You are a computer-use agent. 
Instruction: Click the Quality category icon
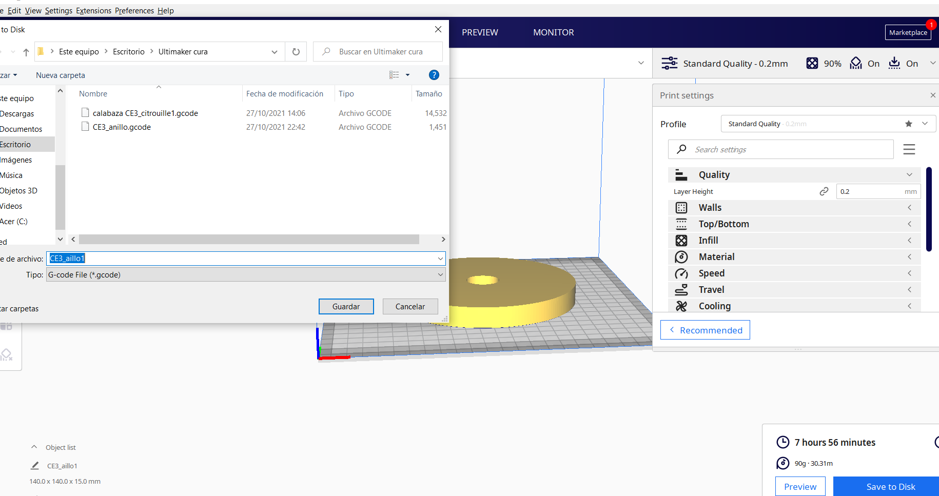click(x=681, y=175)
